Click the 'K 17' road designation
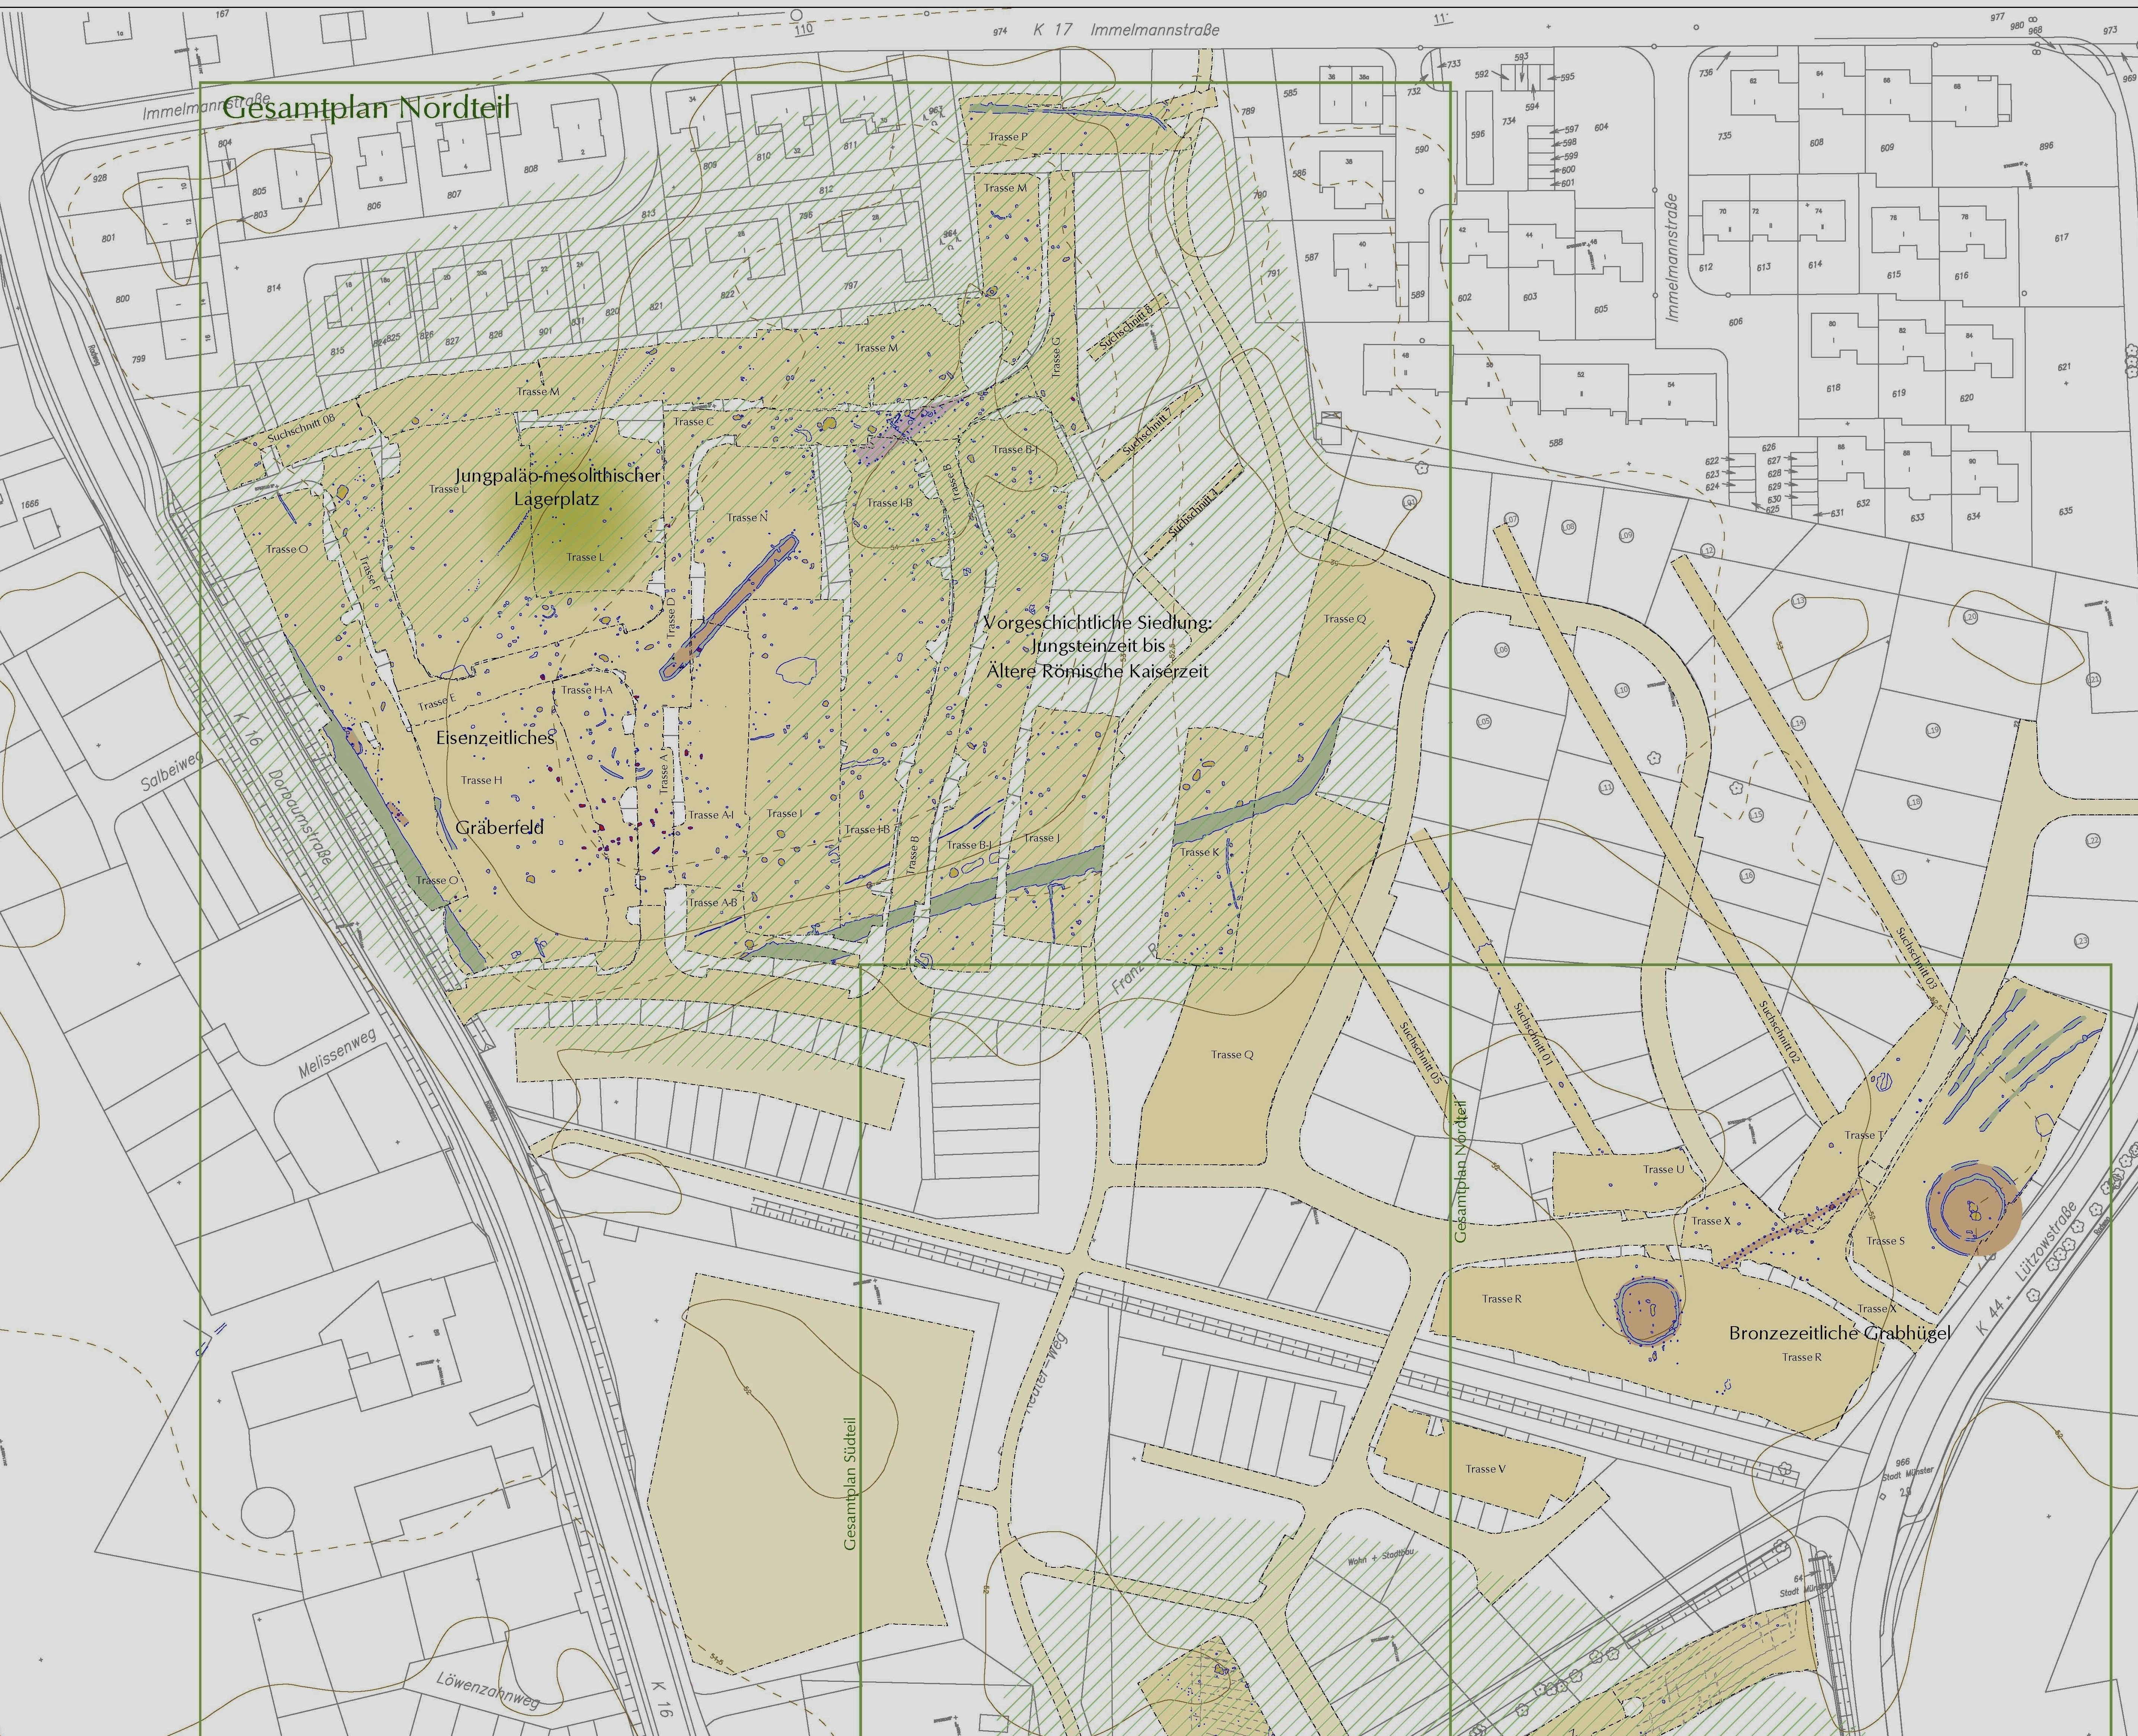 click(x=1052, y=30)
